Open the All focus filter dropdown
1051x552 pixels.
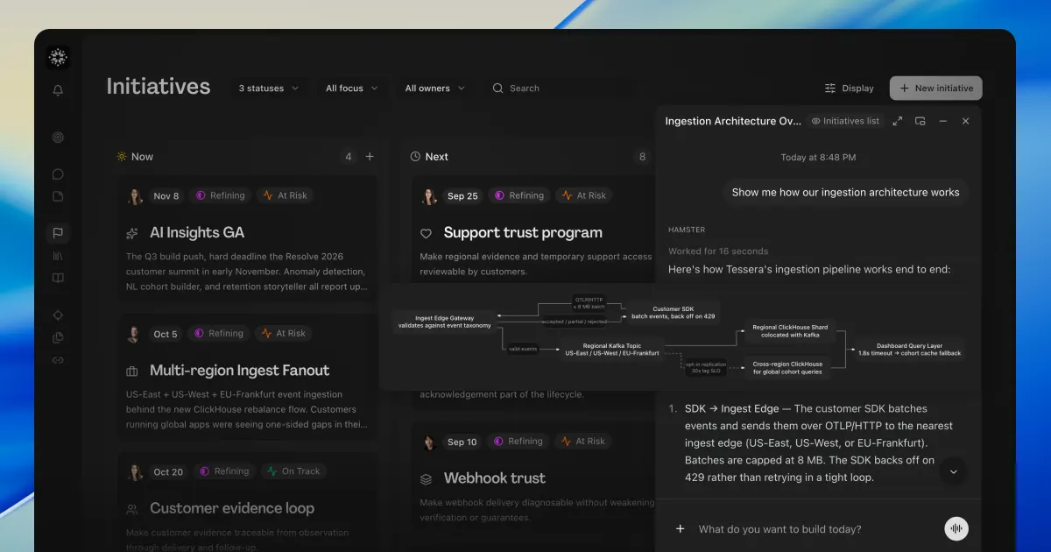(352, 88)
